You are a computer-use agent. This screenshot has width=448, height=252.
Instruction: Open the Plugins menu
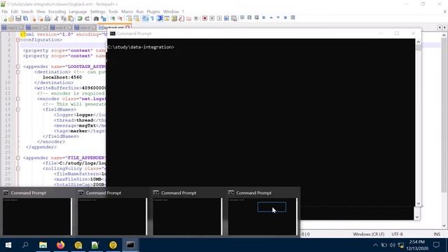click(x=153, y=11)
